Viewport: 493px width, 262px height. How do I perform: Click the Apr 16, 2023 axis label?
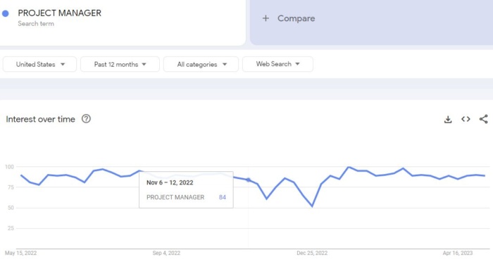click(x=458, y=253)
